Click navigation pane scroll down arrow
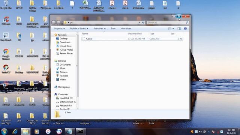The image size is (240, 135). [77, 108]
